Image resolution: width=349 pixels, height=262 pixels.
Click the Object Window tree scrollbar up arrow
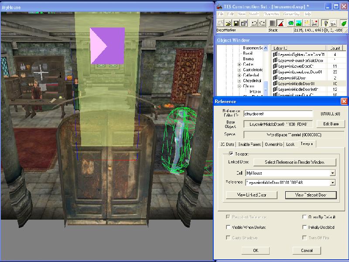266,48
